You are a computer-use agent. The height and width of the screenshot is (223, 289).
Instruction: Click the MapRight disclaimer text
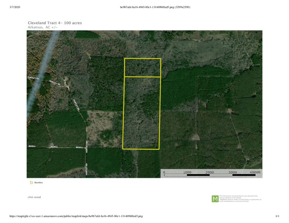coord(240,198)
